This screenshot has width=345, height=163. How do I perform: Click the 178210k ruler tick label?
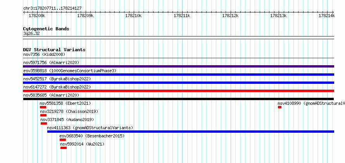(134, 16)
